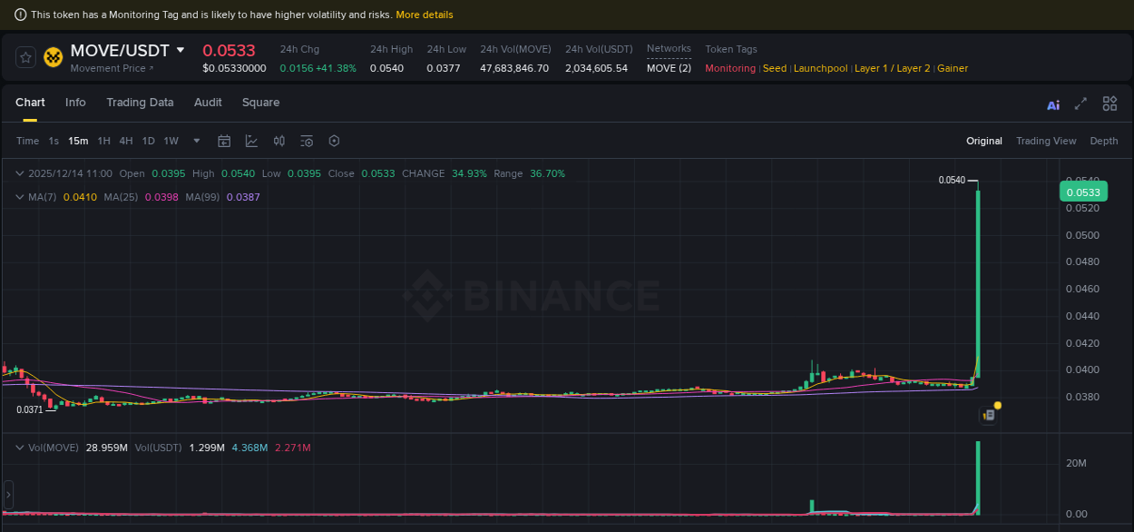Open the Ai chart assistant
The image size is (1134, 532).
pyautogui.click(x=1052, y=104)
